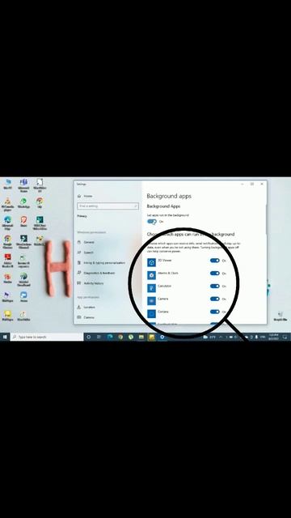
Task: Open Cortana circle on taskbar
Action: point(88,337)
